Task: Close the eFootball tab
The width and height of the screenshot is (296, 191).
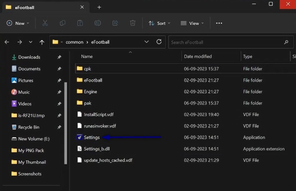Action: point(82,7)
